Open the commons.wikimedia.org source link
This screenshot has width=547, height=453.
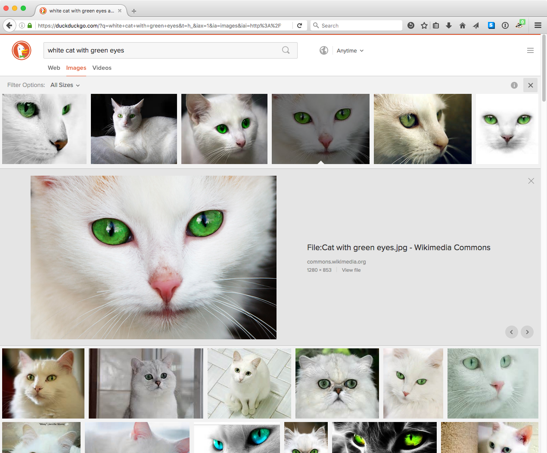(336, 261)
